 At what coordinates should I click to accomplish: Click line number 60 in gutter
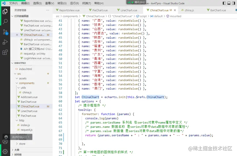(x=60, y=101)
